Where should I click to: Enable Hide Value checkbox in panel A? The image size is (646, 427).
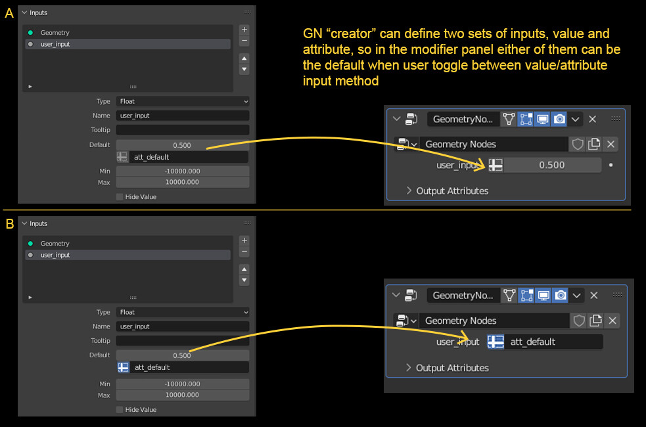coord(120,197)
